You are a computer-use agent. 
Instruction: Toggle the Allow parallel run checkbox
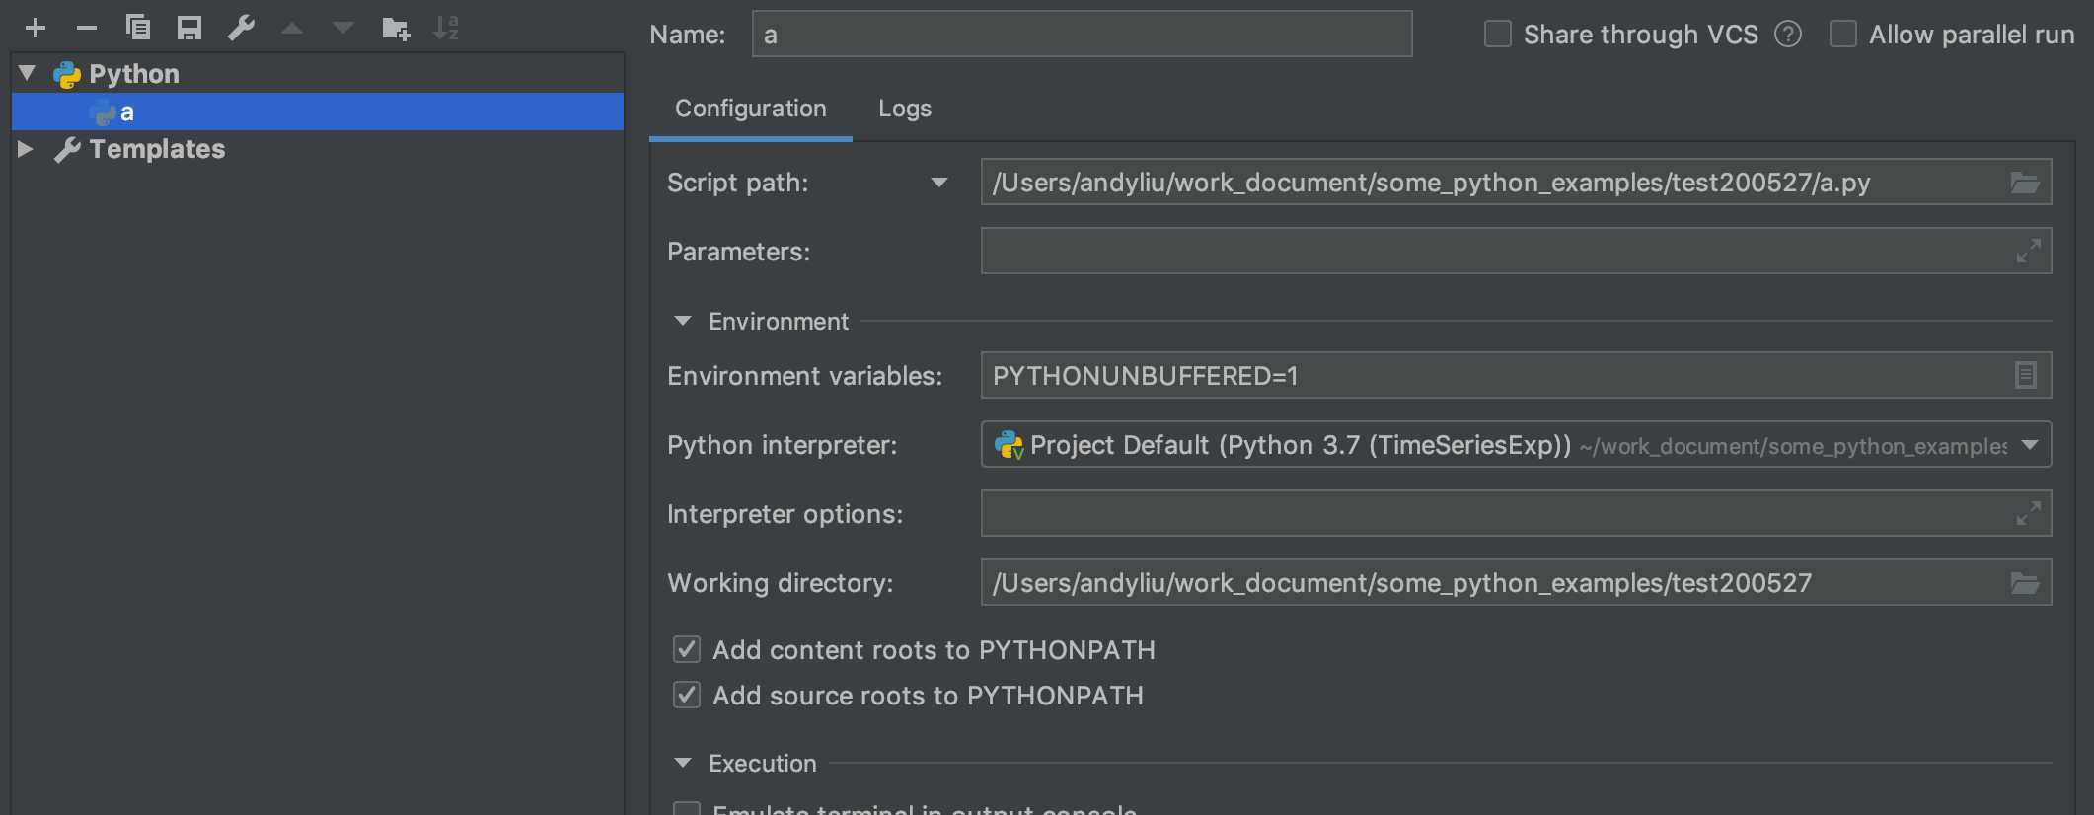tap(1843, 35)
